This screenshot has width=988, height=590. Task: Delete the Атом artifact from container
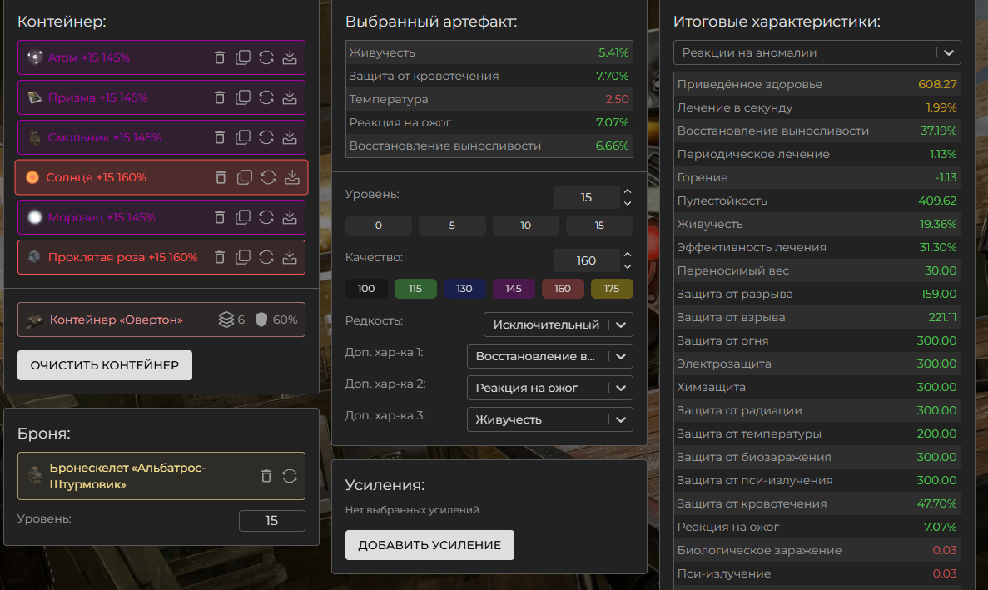tap(220, 57)
